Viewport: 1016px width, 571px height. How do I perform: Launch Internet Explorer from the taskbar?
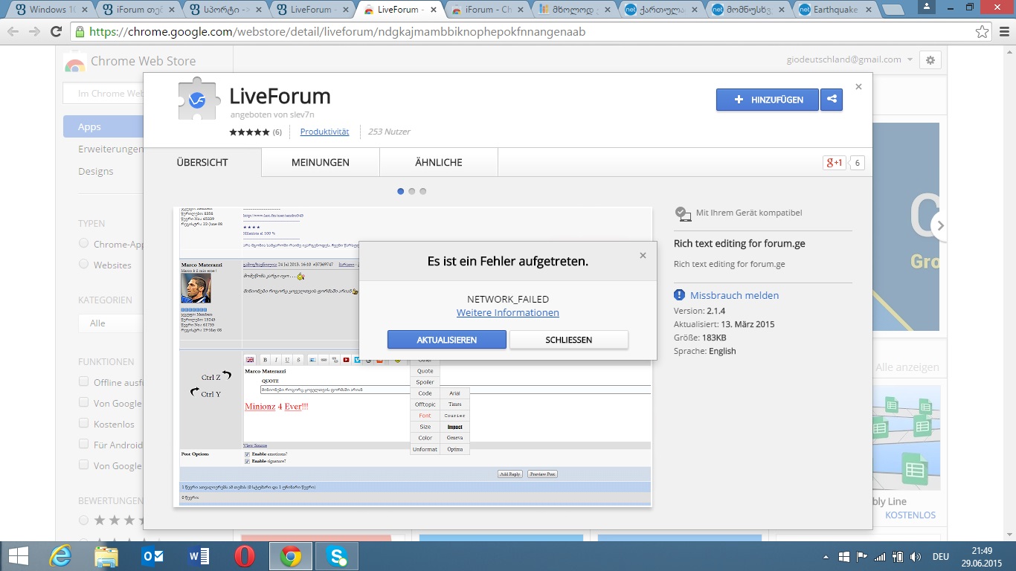[60, 556]
